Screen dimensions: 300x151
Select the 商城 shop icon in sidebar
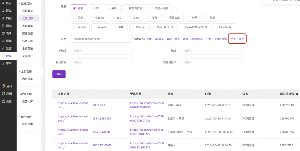(3, 26)
